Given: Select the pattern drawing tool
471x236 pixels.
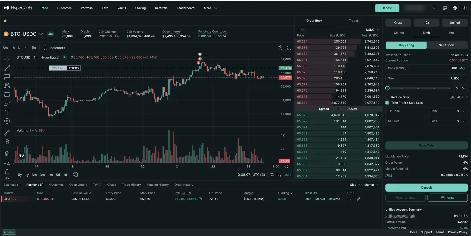Looking at the screenshot, I should (7, 86).
